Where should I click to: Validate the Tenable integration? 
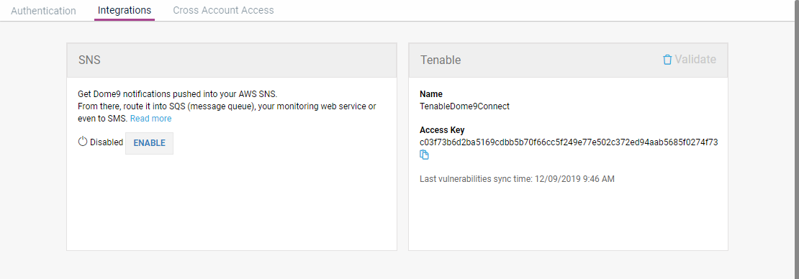coord(695,60)
